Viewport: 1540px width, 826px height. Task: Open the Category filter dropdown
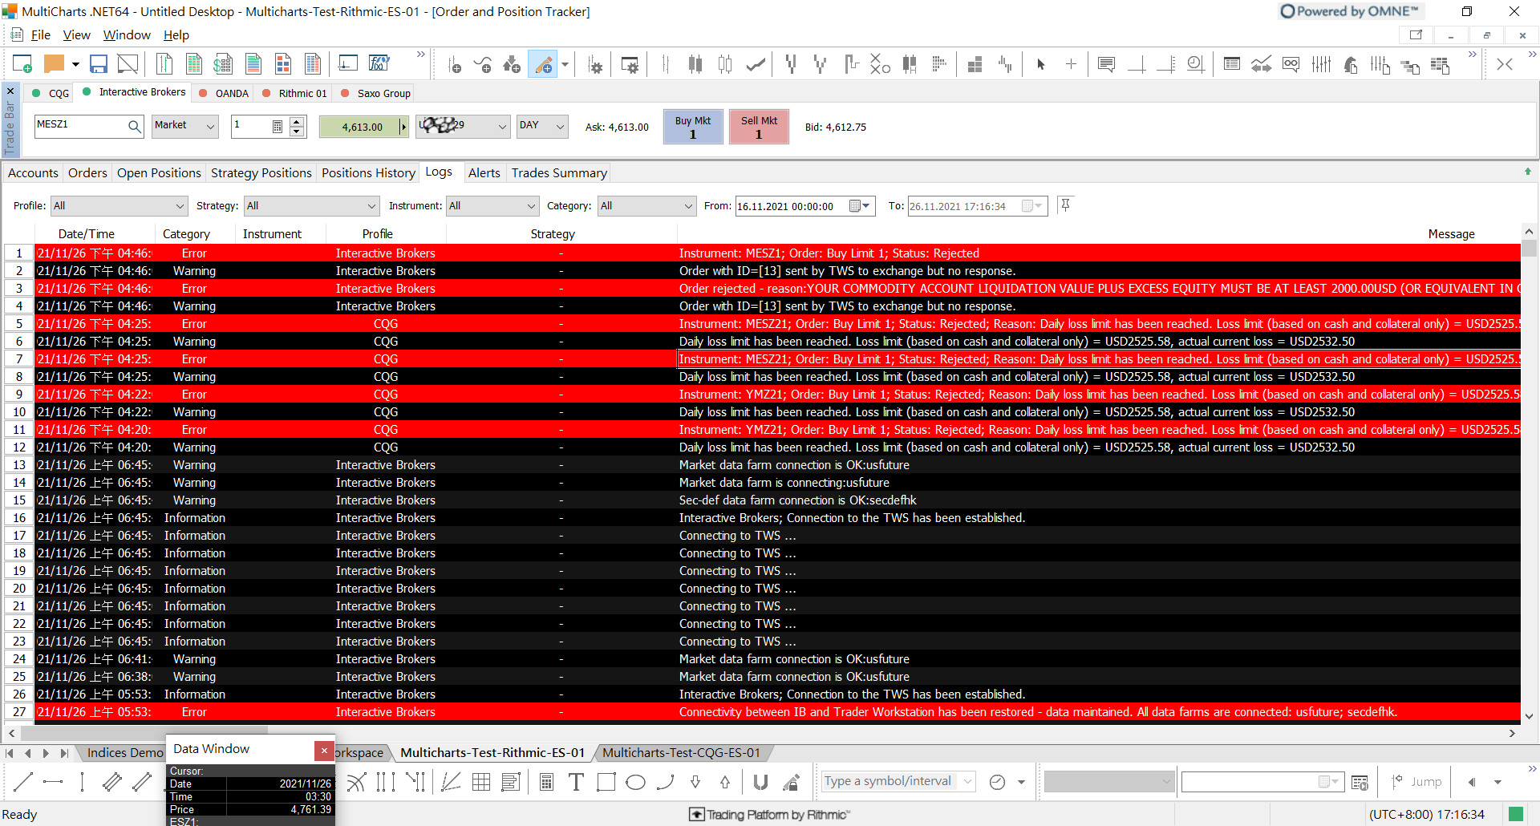[647, 206]
